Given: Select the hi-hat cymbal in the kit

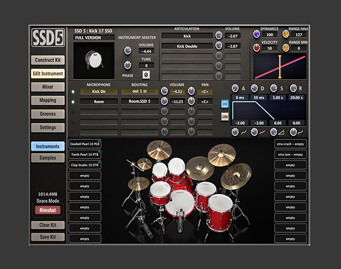Looking at the screenshot, I should pyautogui.click(x=139, y=184).
